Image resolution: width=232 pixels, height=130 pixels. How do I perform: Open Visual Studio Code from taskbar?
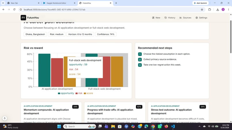(173, 127)
